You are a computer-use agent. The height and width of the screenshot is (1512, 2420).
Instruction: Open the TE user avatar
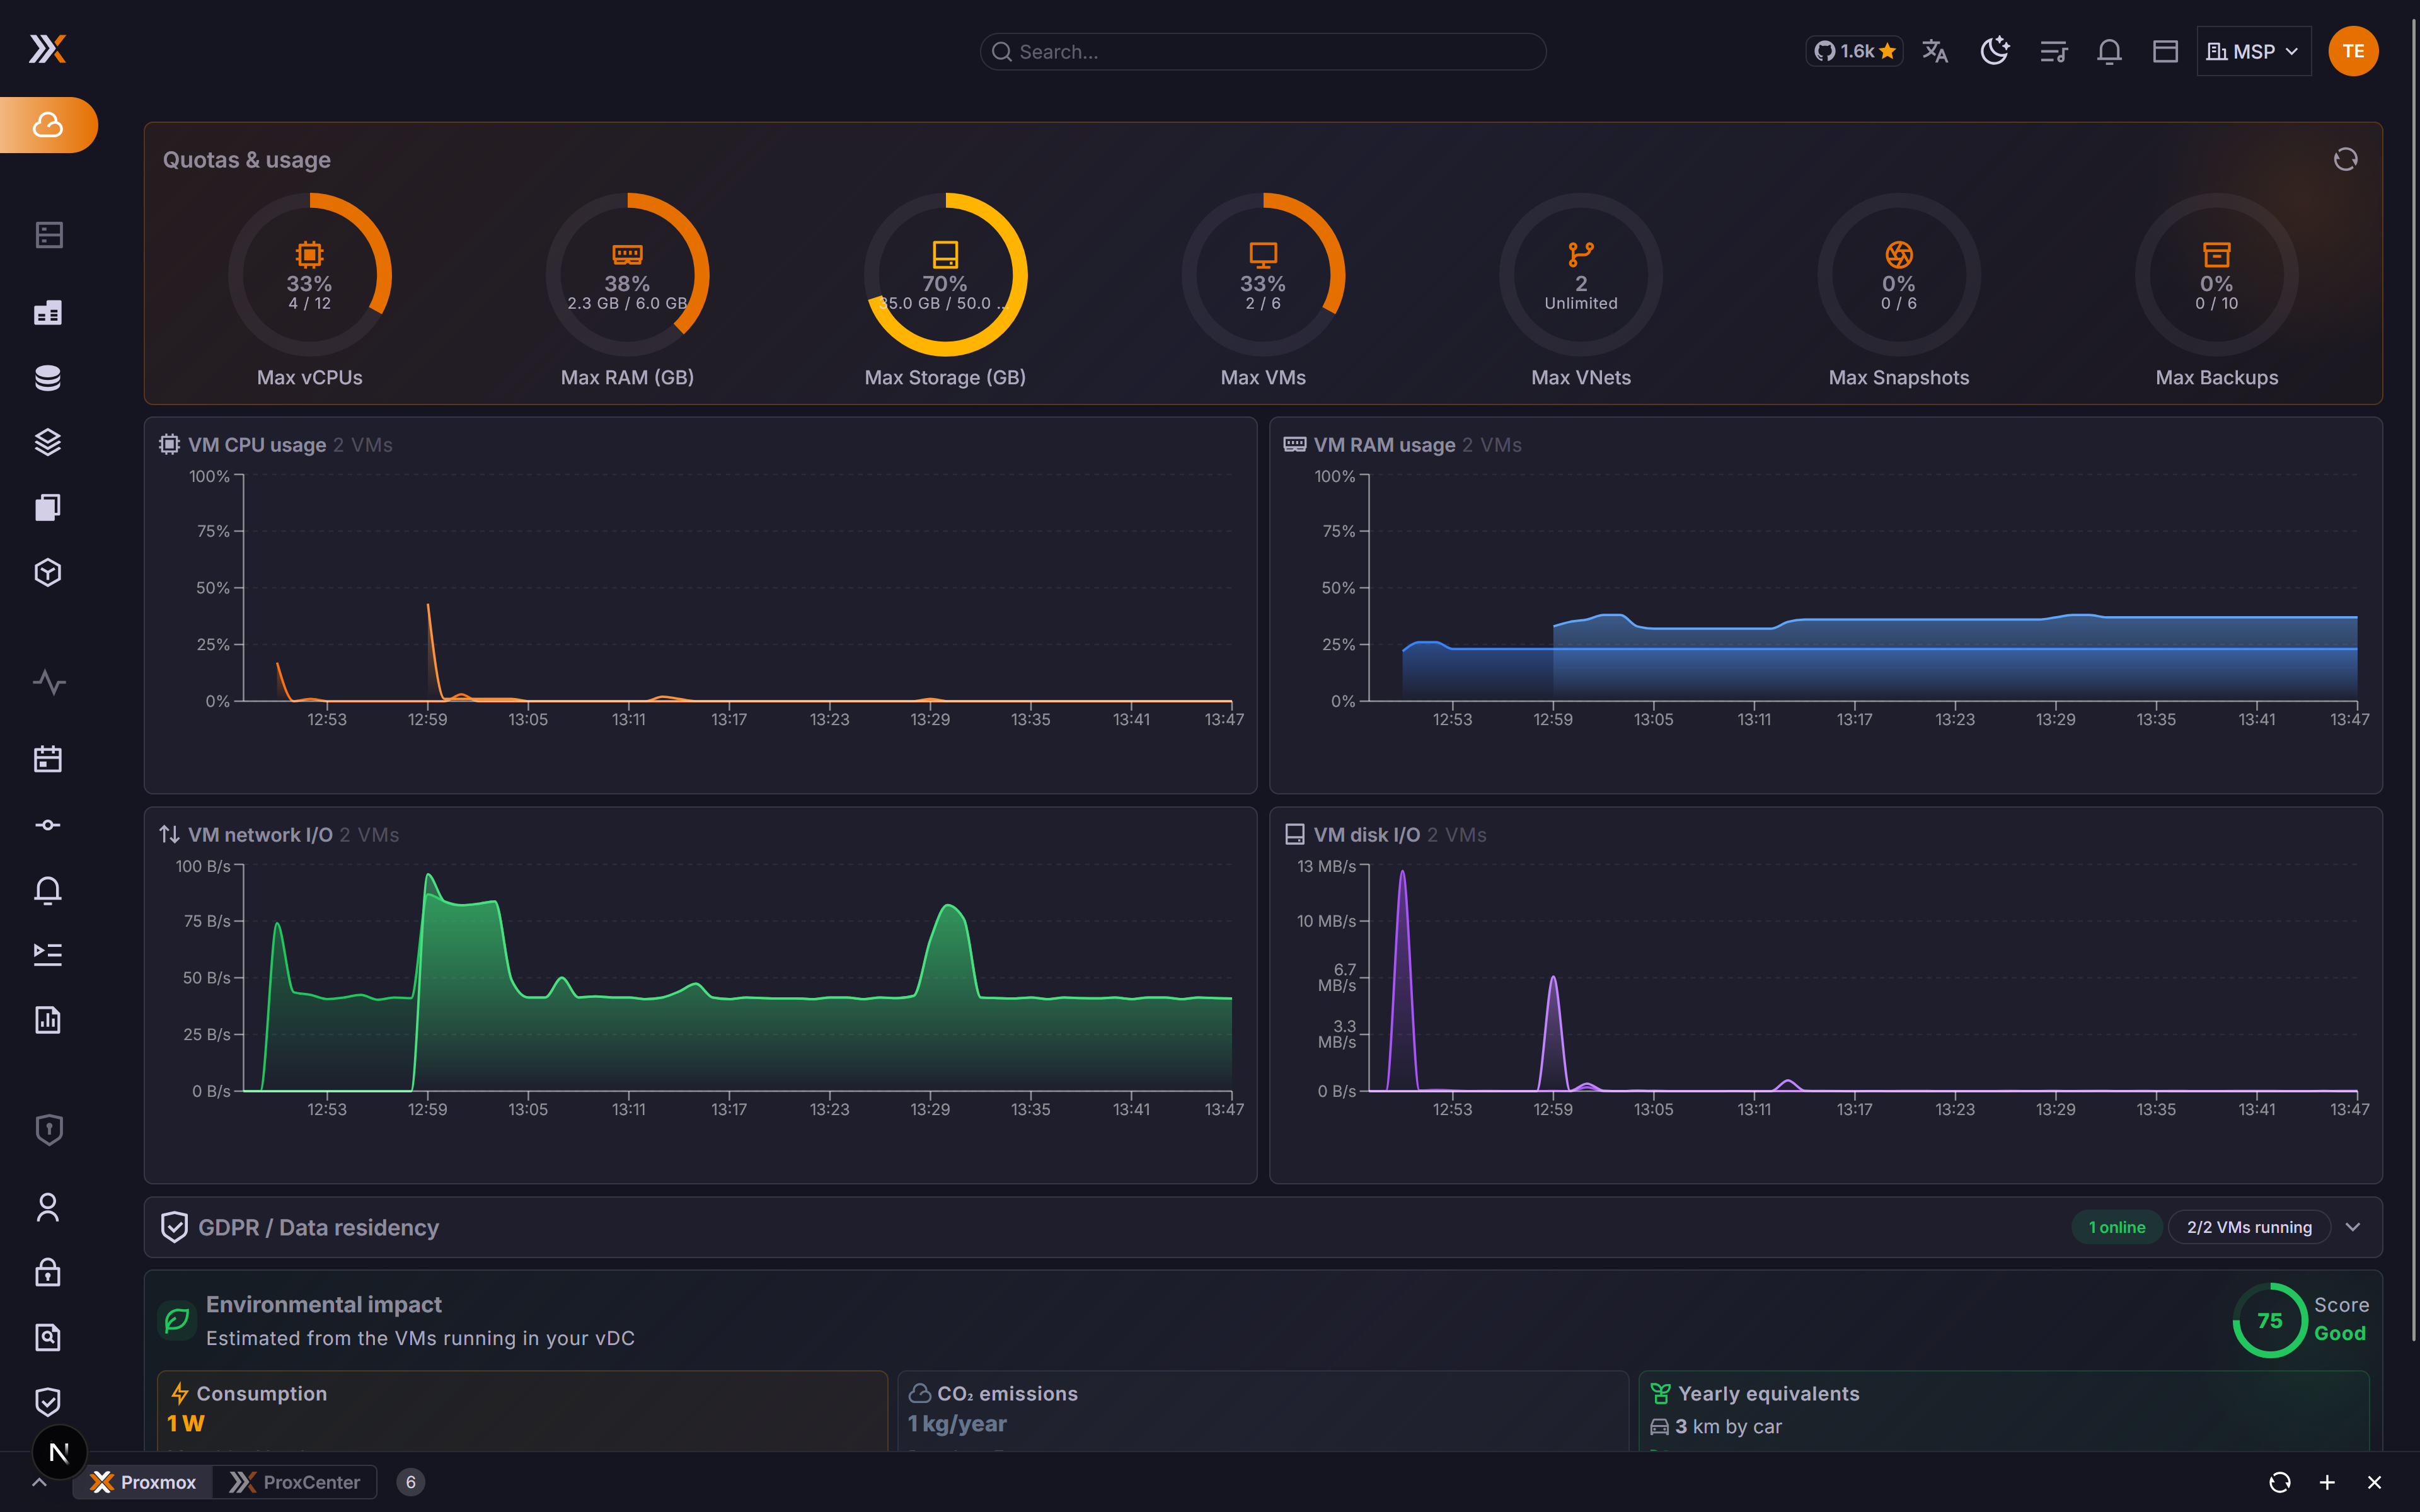coord(2353,51)
